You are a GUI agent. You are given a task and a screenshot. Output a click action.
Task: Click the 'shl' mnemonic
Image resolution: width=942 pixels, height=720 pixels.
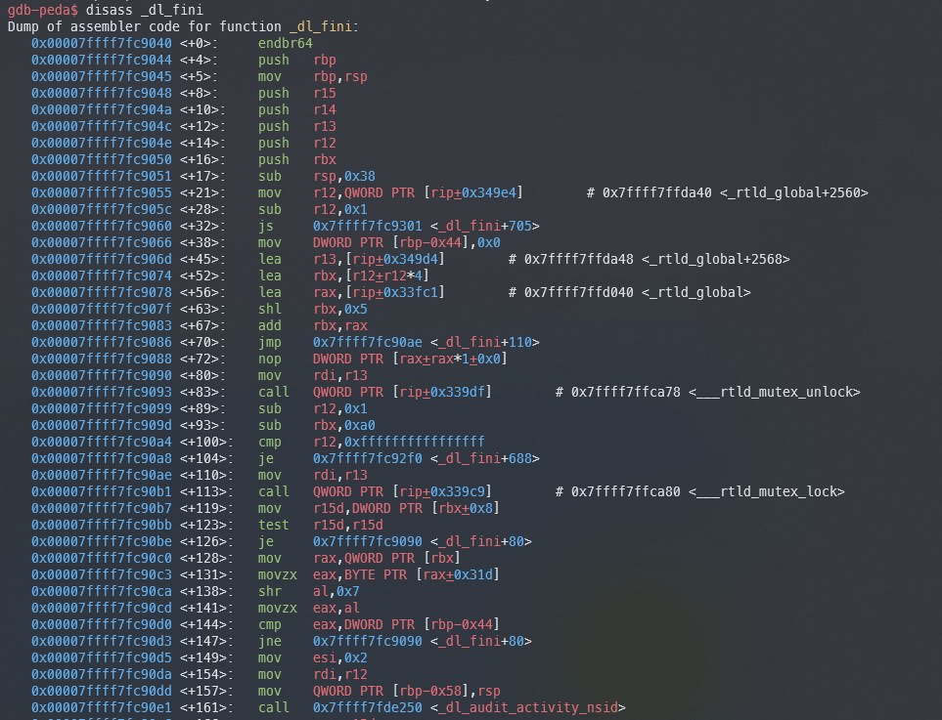[x=270, y=309]
